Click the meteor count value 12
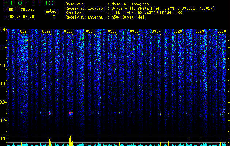This screenshot has height=146, width=230. (x=53, y=17)
